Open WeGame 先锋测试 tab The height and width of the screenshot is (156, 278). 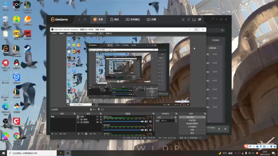tap(133, 19)
